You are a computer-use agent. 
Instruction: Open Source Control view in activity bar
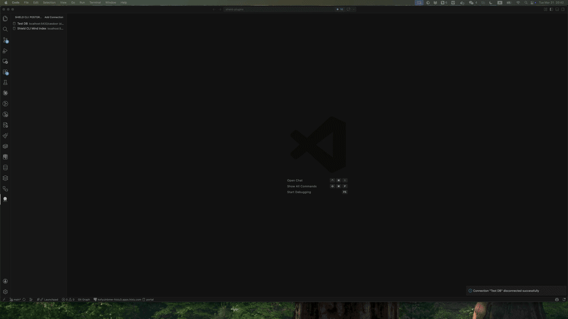tap(5, 40)
